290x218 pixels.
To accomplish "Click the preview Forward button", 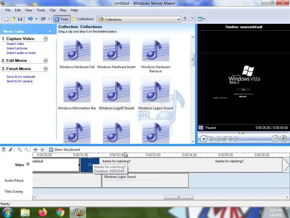I will point(236,139).
